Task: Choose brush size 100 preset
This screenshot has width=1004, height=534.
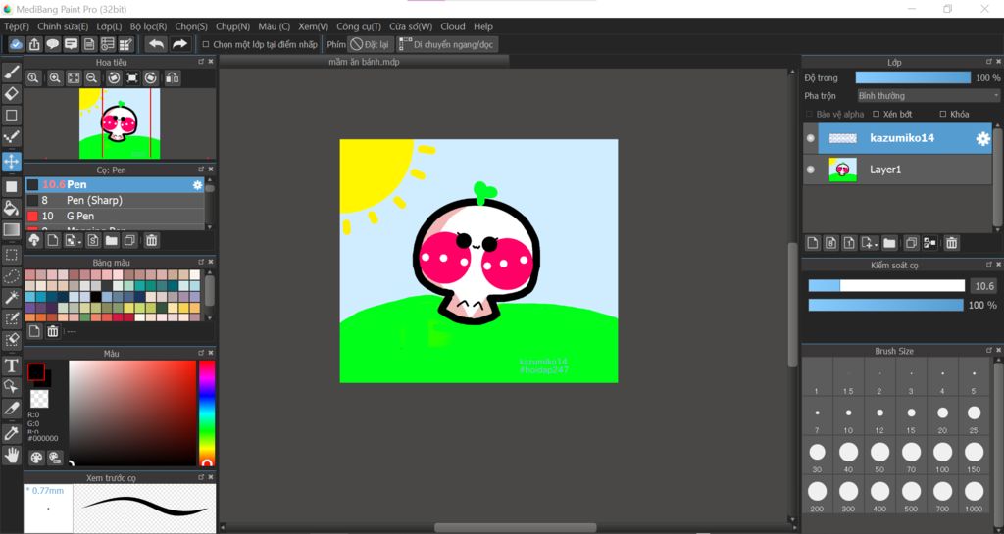Action: (x=942, y=456)
